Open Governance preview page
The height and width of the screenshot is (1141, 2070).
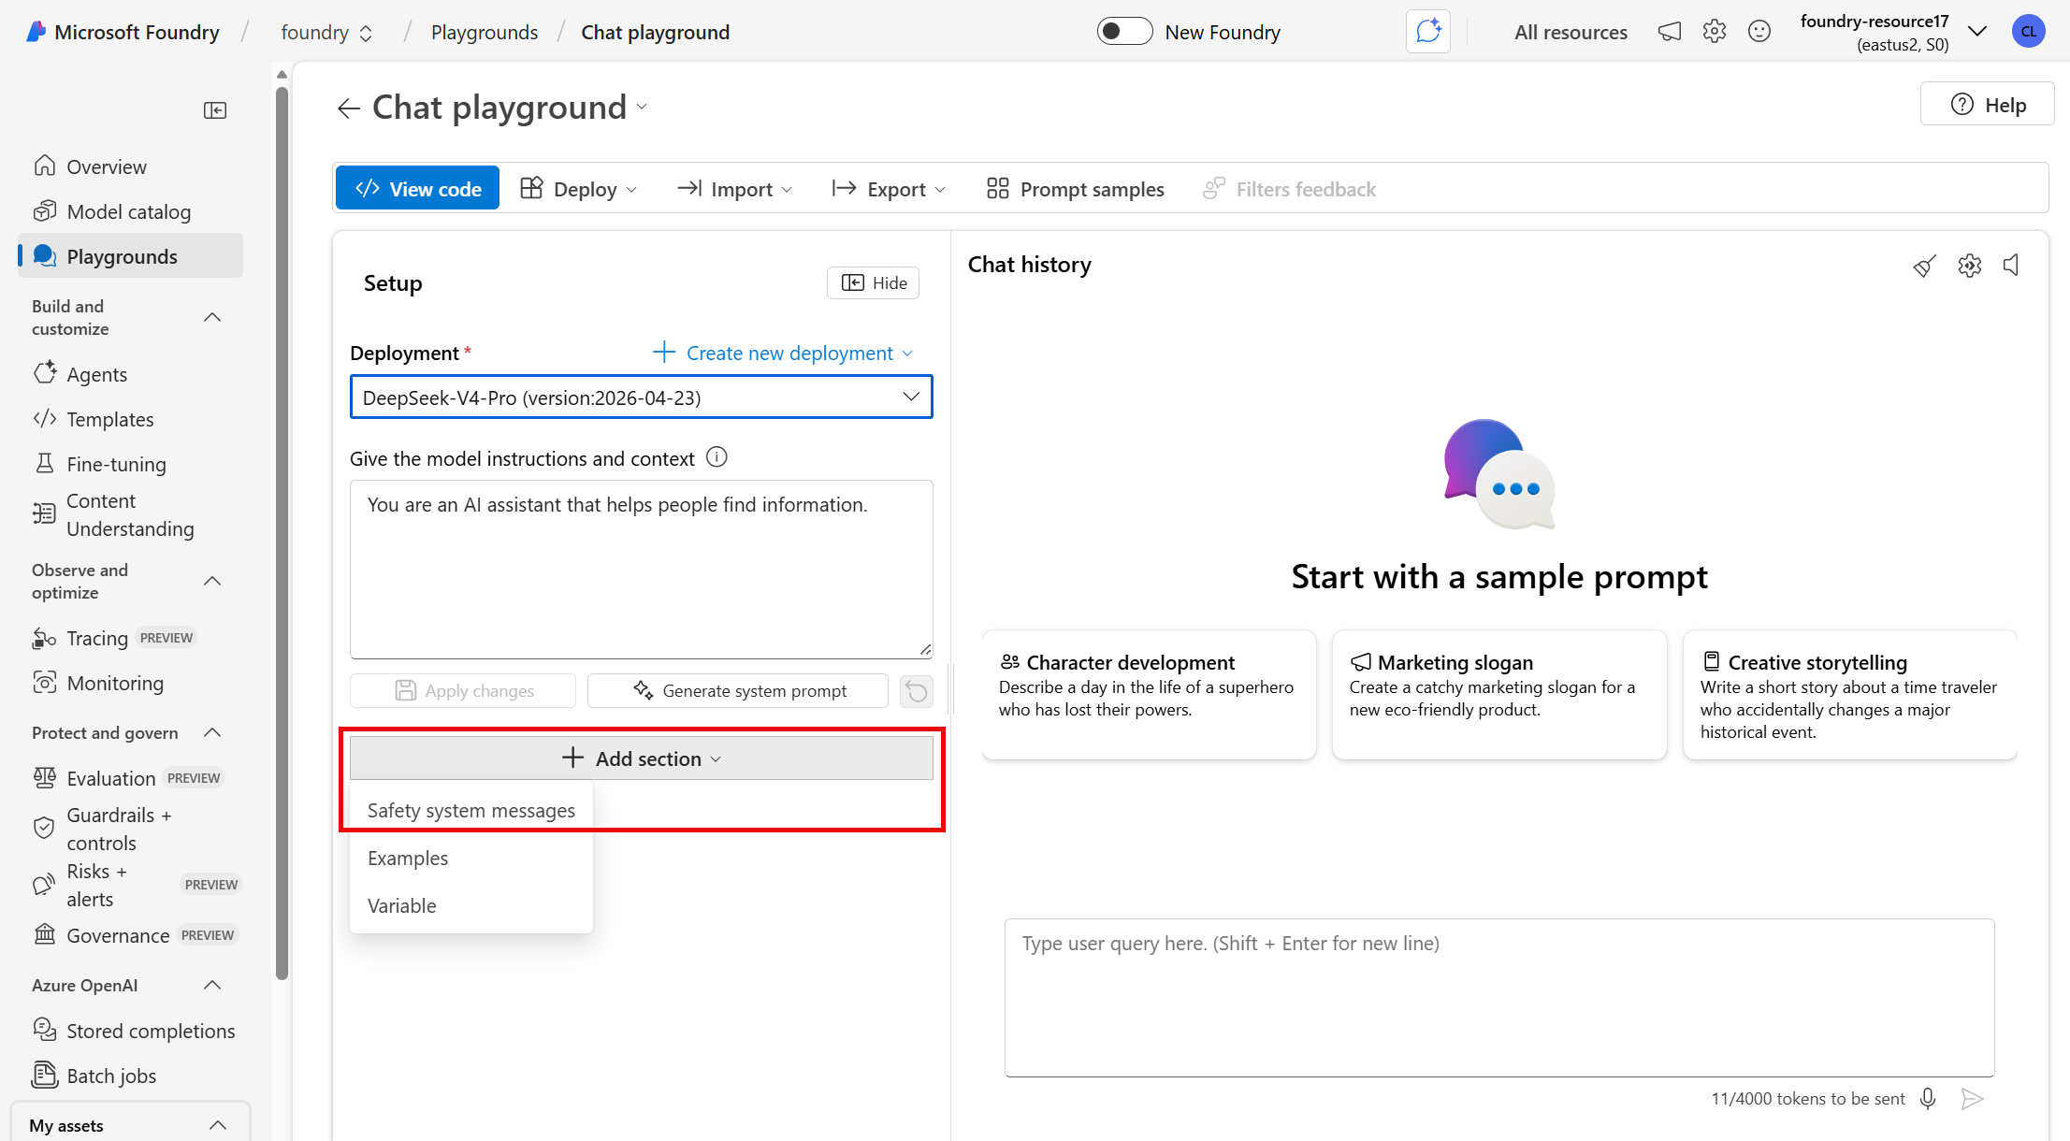point(131,935)
